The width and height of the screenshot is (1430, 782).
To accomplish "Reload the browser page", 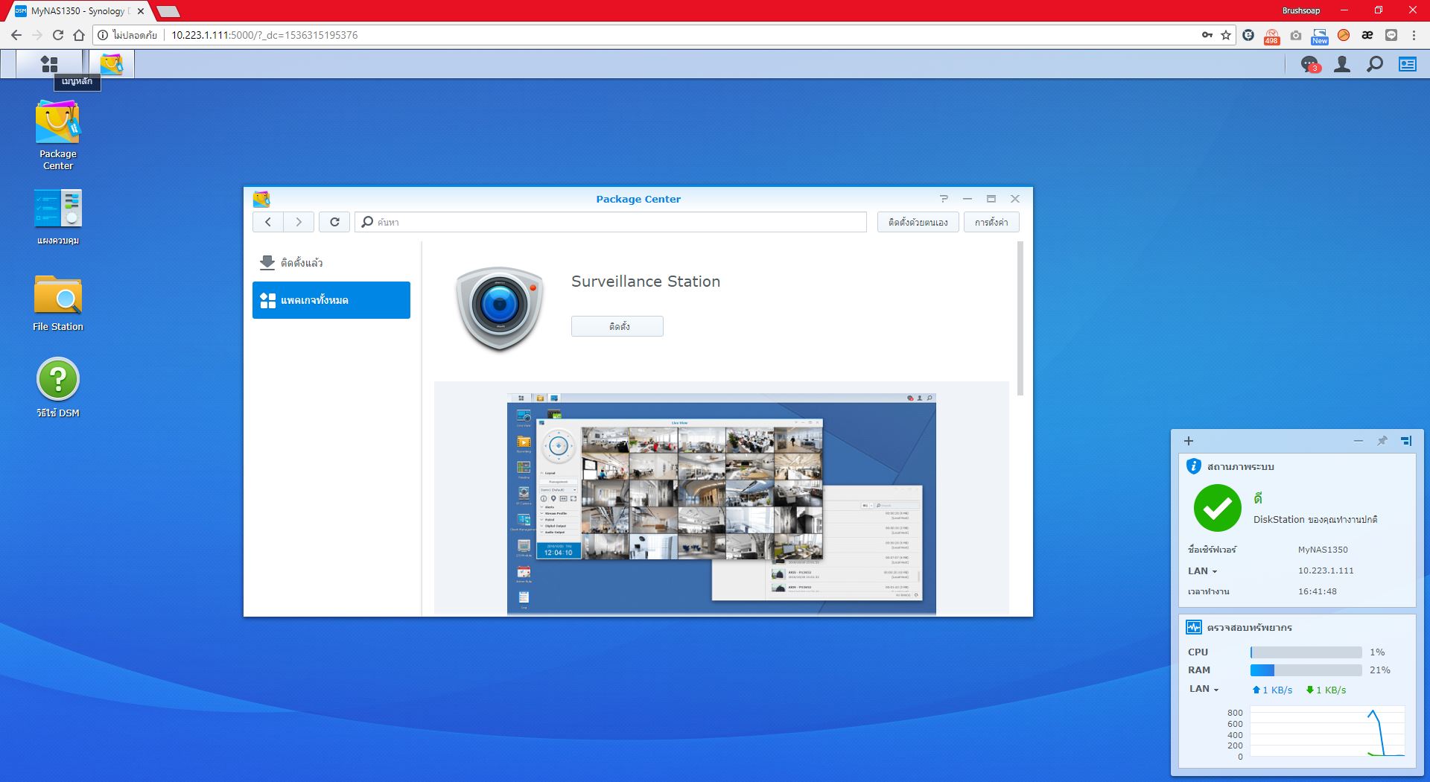I will [58, 35].
